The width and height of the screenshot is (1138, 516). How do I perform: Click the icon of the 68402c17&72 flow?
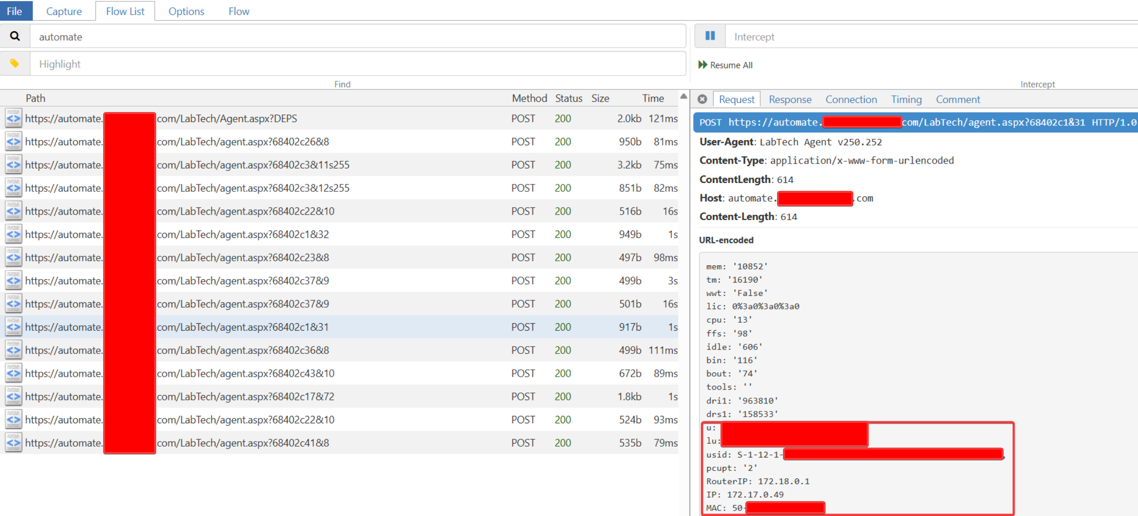pos(13,397)
